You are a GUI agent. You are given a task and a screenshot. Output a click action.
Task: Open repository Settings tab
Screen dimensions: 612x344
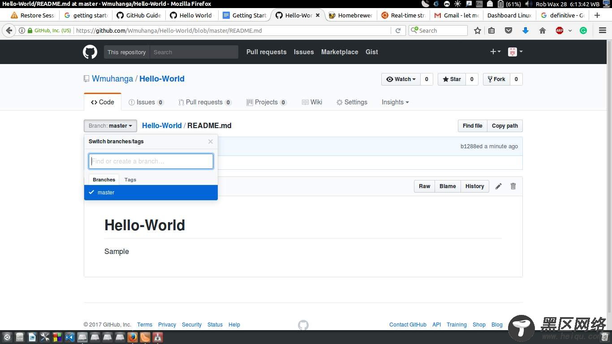tap(352, 102)
